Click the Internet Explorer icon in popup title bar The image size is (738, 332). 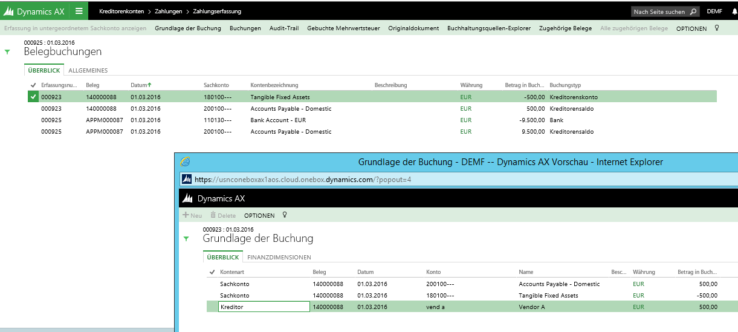pos(186,161)
